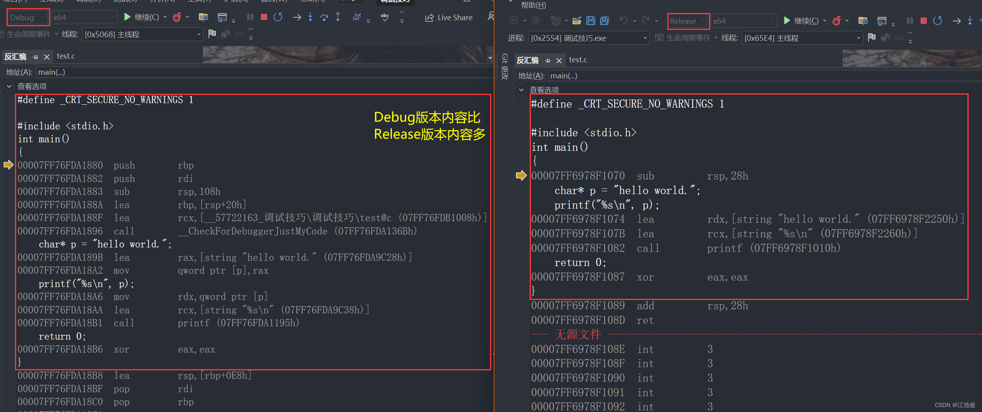Save all files in Release window
Viewport: 982px width, 412px height.
[x=605, y=21]
